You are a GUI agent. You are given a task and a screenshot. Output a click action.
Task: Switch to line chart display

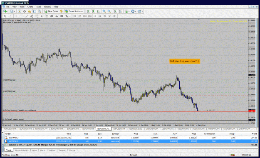coord(98,11)
